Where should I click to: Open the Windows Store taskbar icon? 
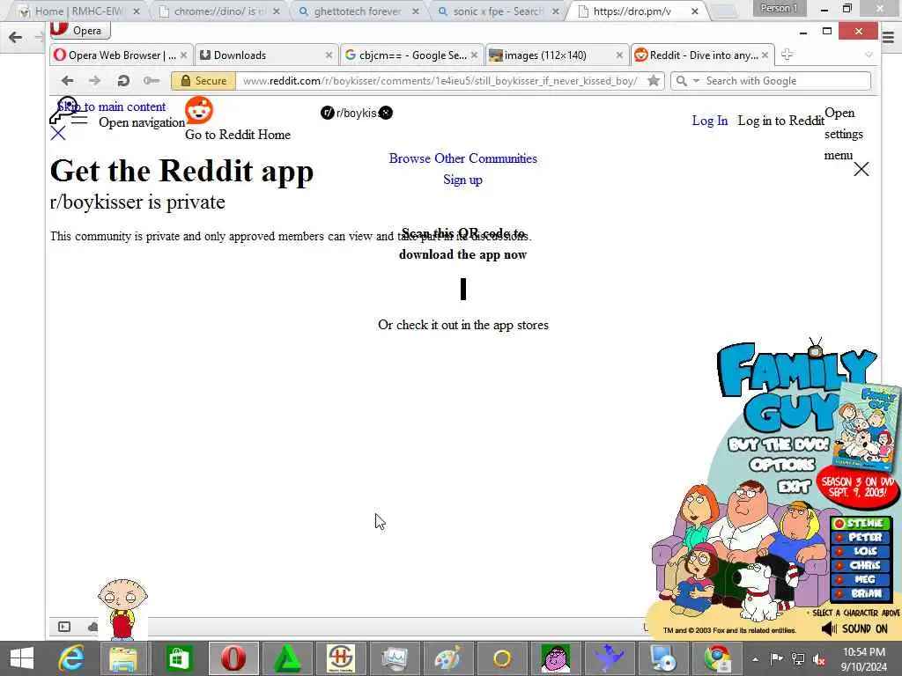pyautogui.click(x=178, y=658)
